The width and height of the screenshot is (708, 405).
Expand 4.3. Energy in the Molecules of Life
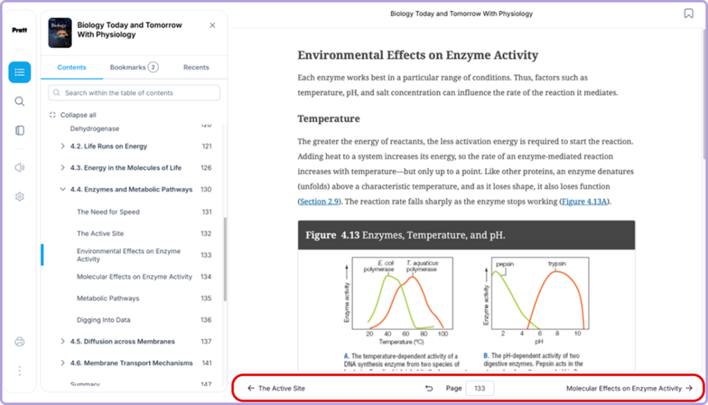[x=63, y=167]
